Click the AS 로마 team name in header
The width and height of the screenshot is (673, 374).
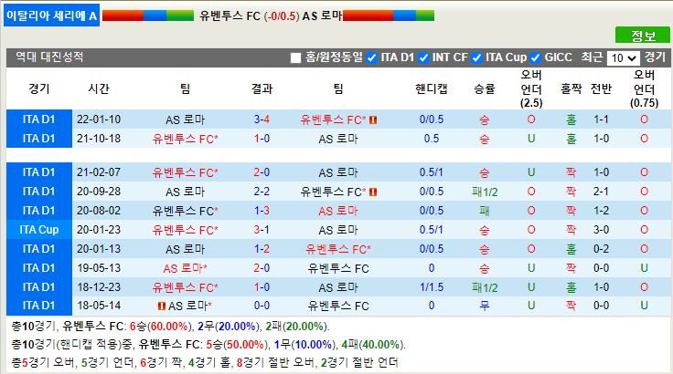click(x=322, y=16)
